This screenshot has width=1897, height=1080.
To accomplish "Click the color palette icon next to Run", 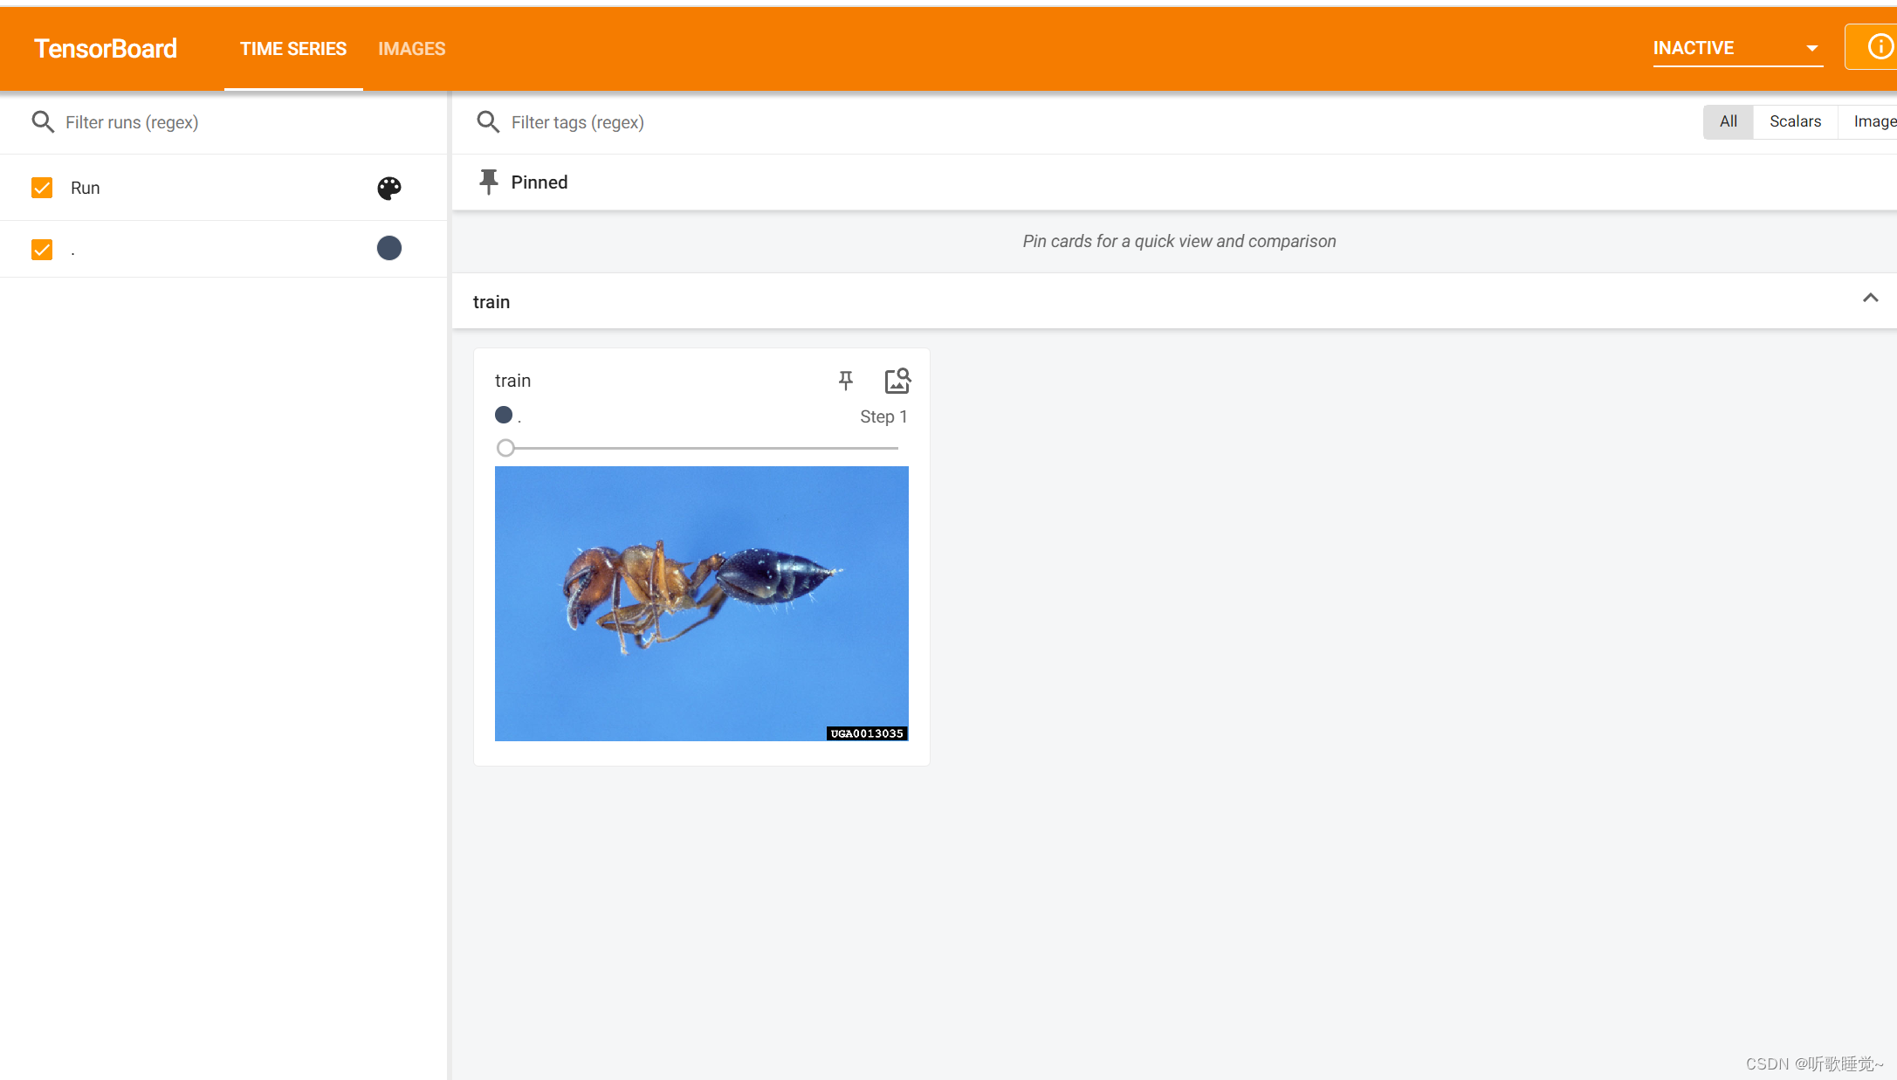I will (388, 188).
